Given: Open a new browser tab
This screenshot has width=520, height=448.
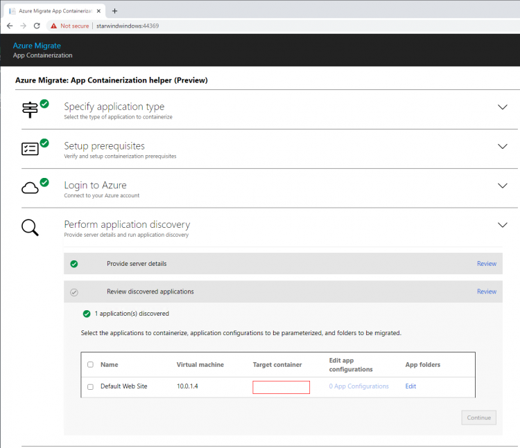Looking at the screenshot, I should click(114, 11).
